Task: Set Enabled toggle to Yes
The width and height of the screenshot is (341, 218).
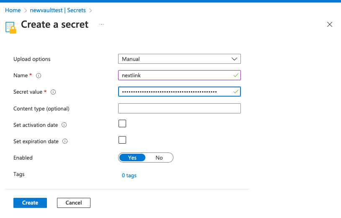Action: 132,158
